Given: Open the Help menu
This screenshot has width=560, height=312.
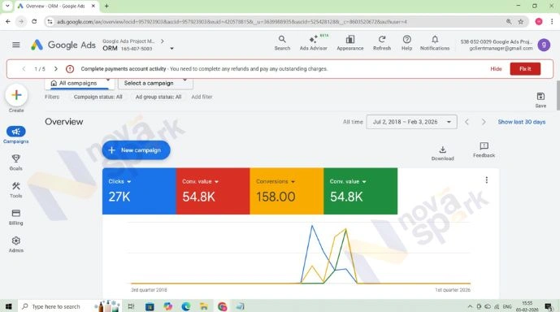Looking at the screenshot, I should point(406,43).
